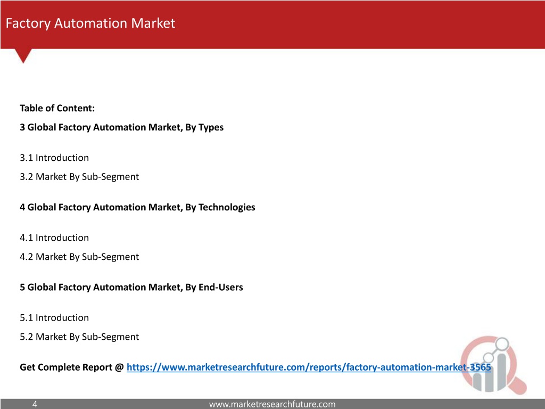Click the '4.2 Market By Sub-Segment' line

point(79,257)
